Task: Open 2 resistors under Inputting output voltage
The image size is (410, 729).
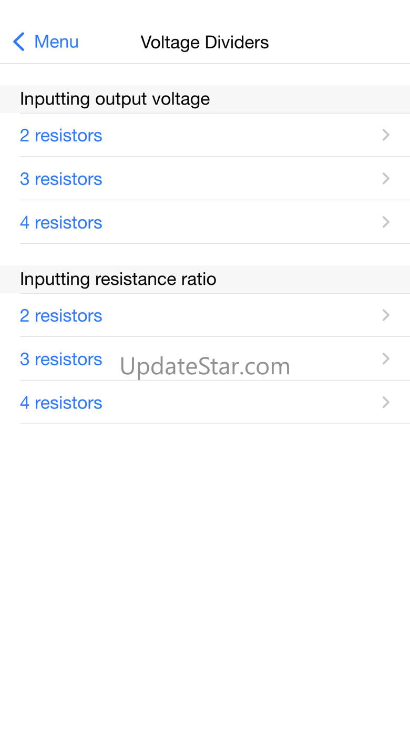Action: click(x=61, y=136)
